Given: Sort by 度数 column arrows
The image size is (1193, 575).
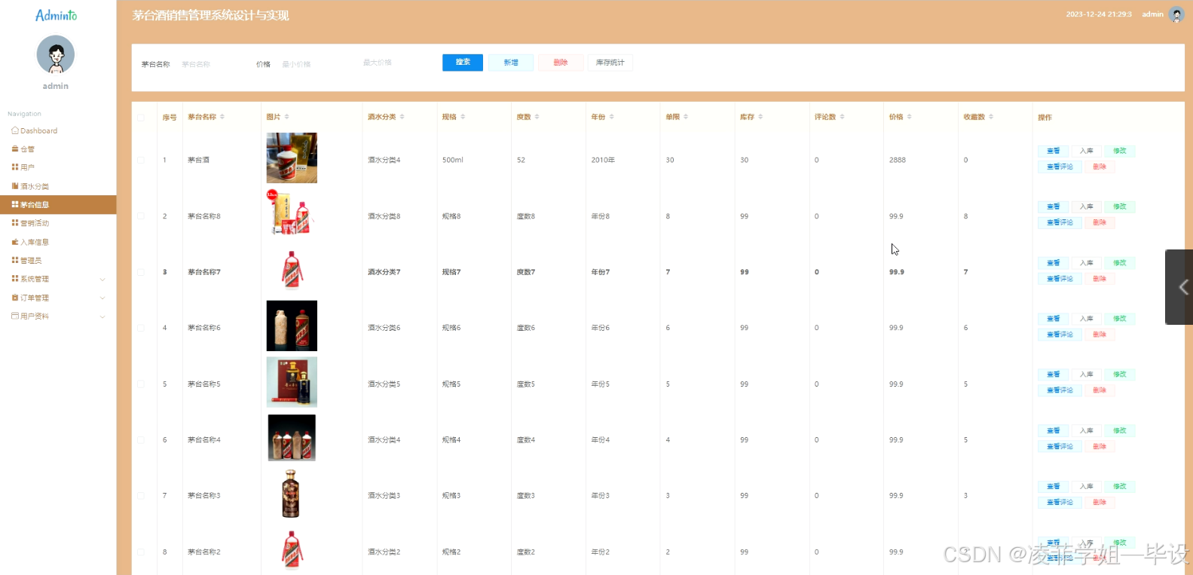Looking at the screenshot, I should pyautogui.click(x=537, y=117).
